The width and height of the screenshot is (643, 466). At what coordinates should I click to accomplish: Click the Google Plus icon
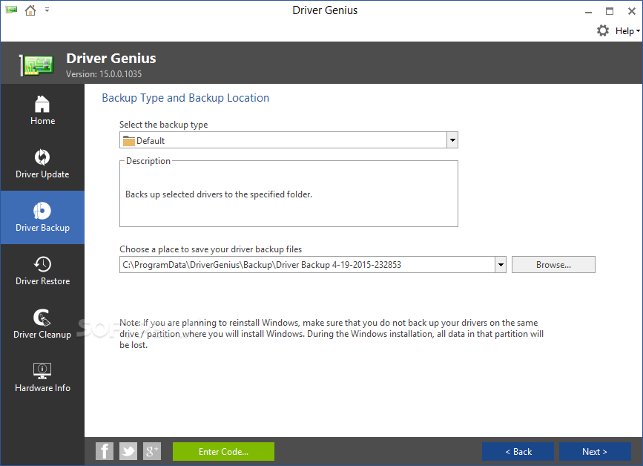[152, 451]
